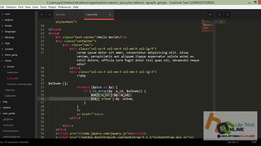This screenshot has width=261, height=146.
Task: Minimize the Sublime Text window
Action: [249, 2]
